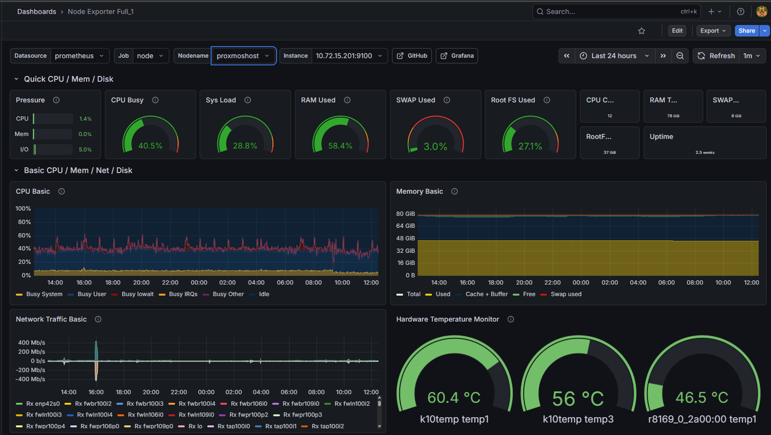Shift time range backward

(x=567, y=56)
